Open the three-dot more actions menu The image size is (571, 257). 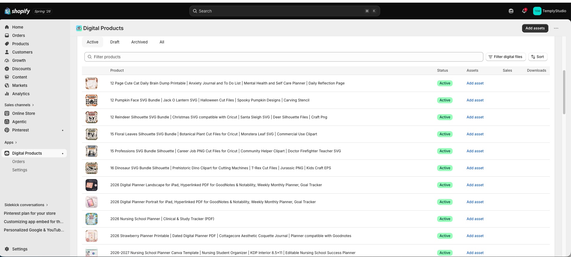tap(556, 28)
